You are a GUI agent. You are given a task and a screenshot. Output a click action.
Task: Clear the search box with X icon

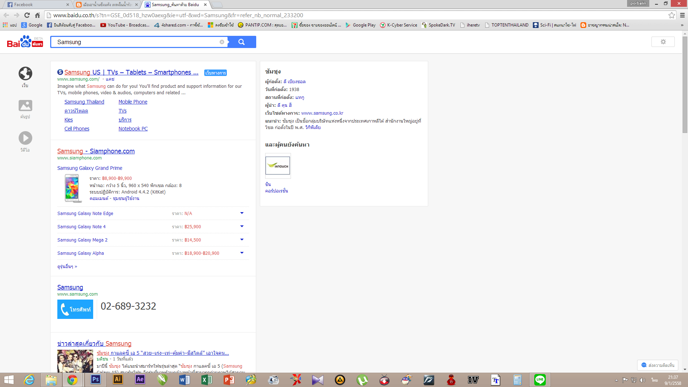click(x=222, y=42)
